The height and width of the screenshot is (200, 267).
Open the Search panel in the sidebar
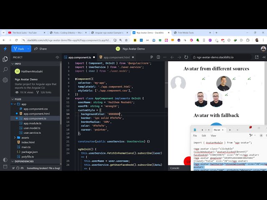(5, 70)
